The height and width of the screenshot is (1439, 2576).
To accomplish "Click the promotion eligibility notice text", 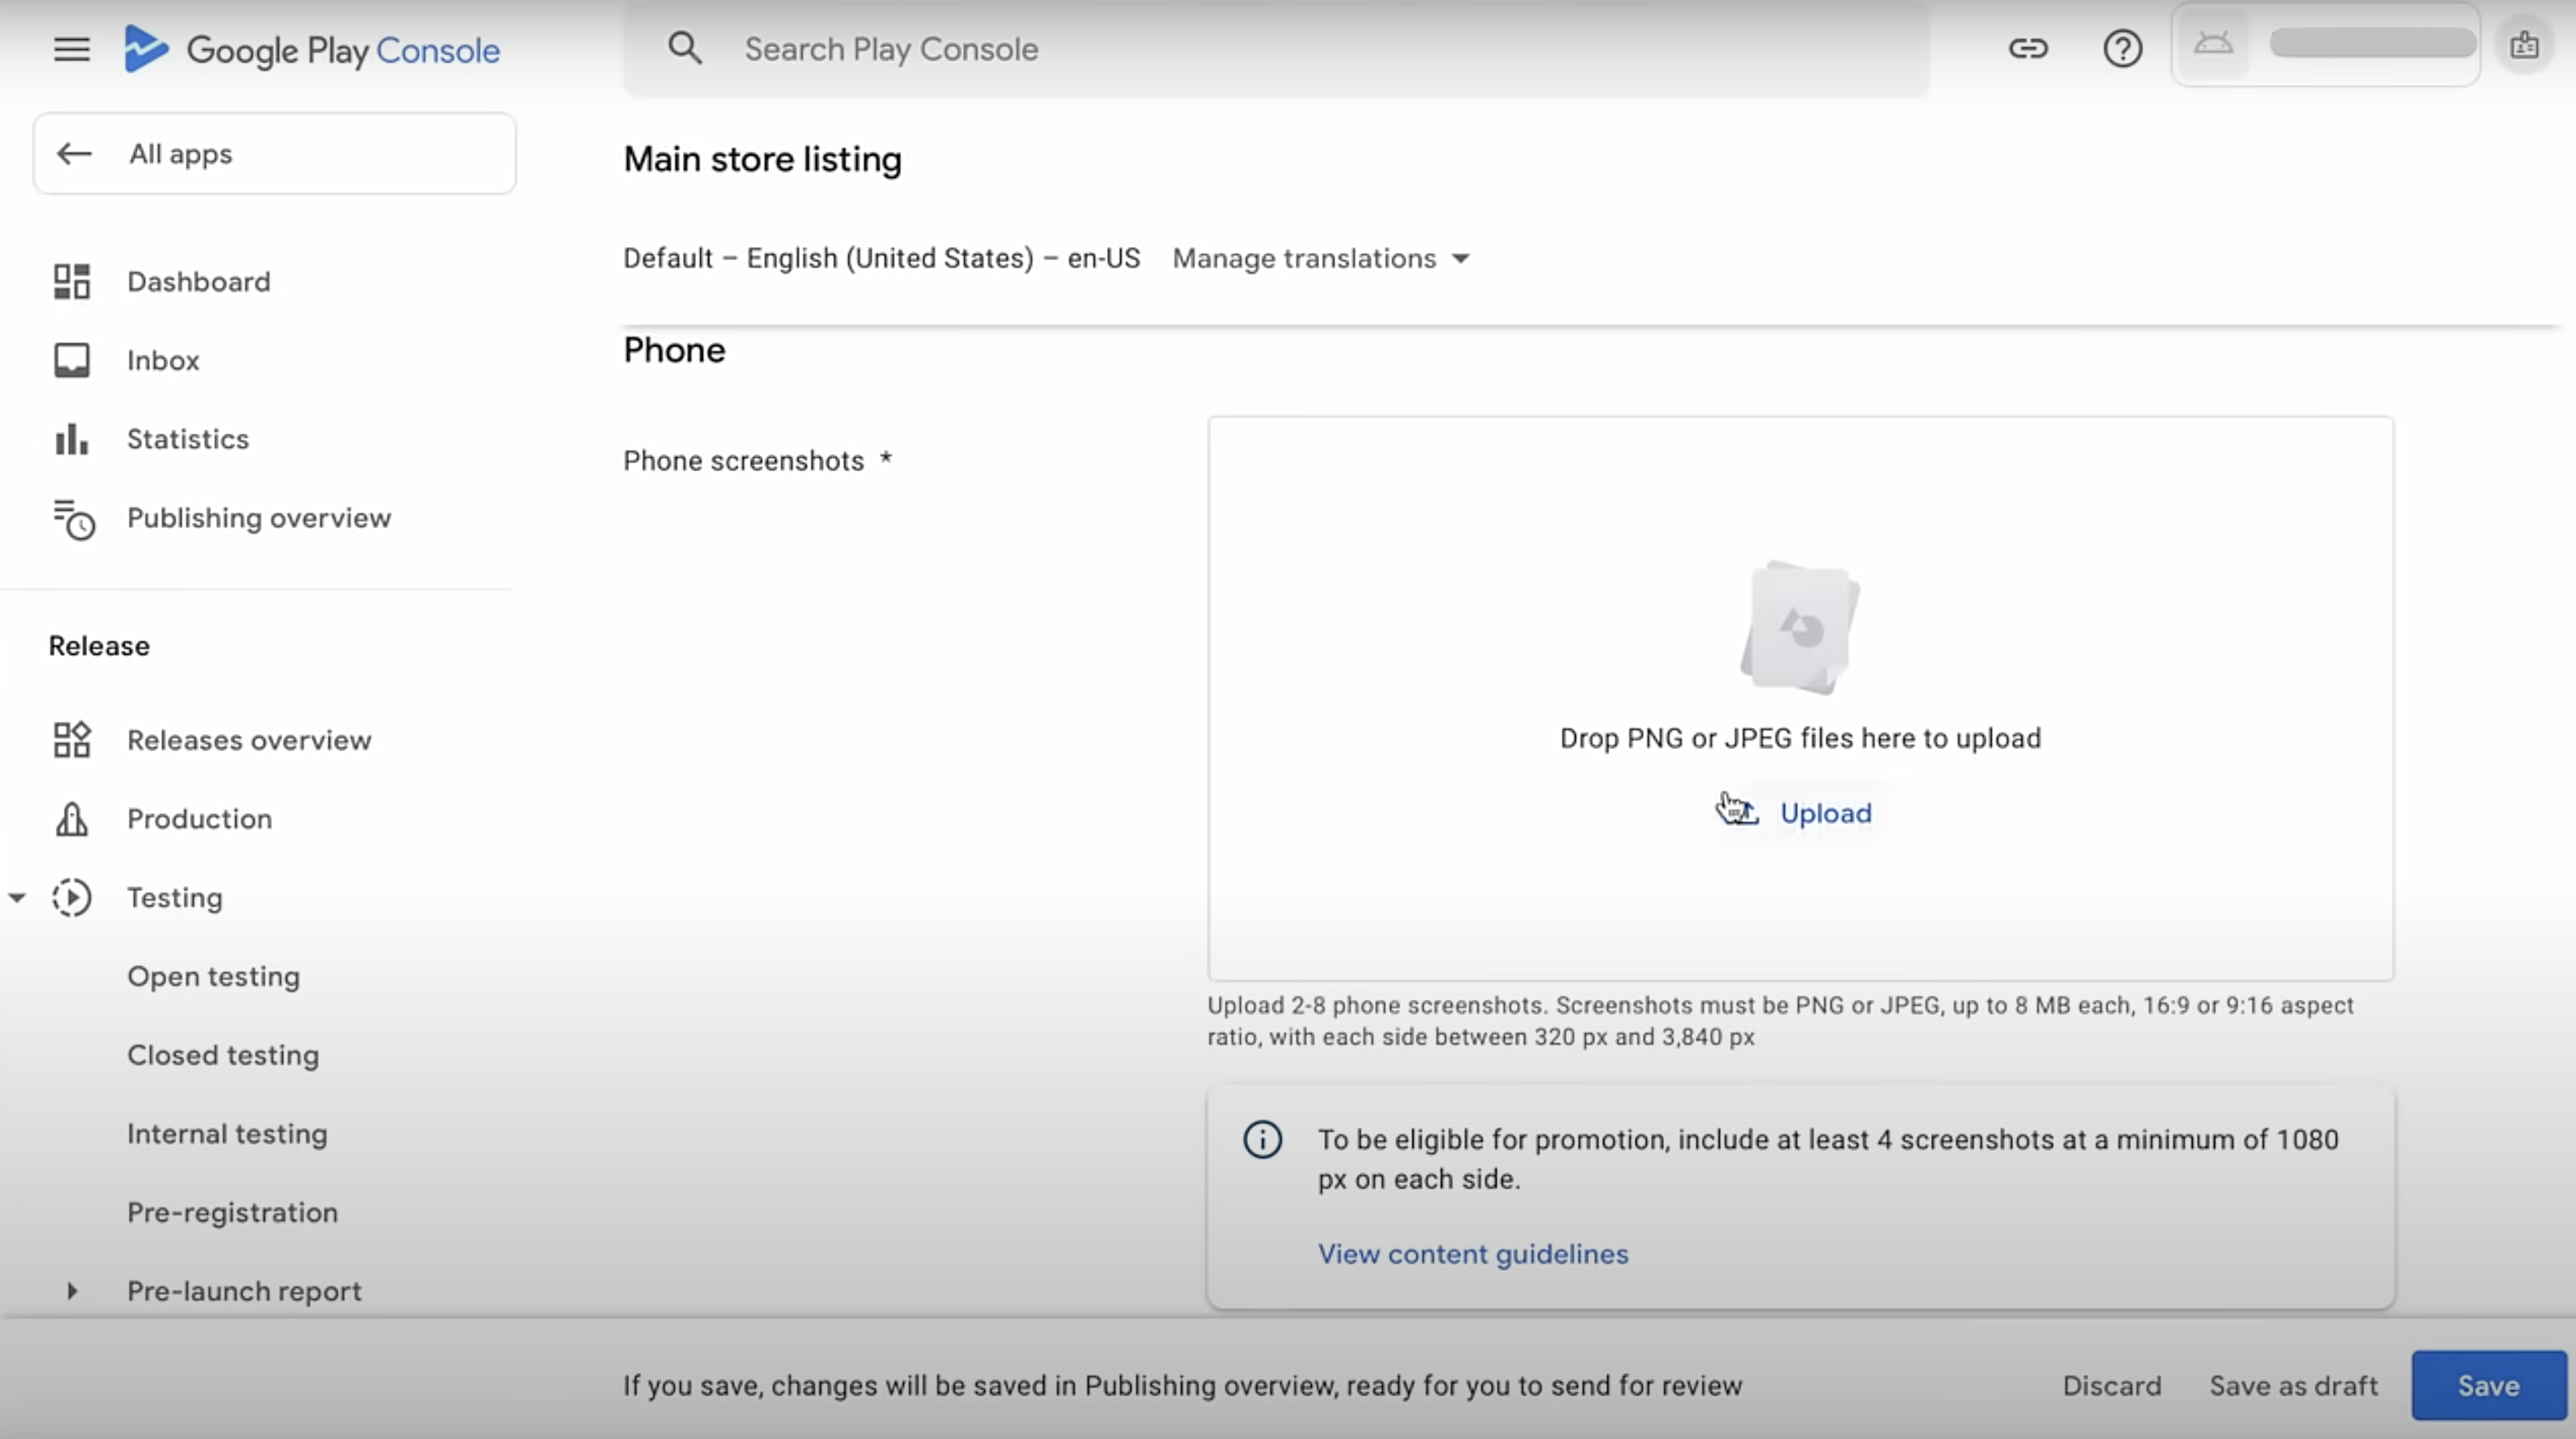I will coord(1827,1159).
